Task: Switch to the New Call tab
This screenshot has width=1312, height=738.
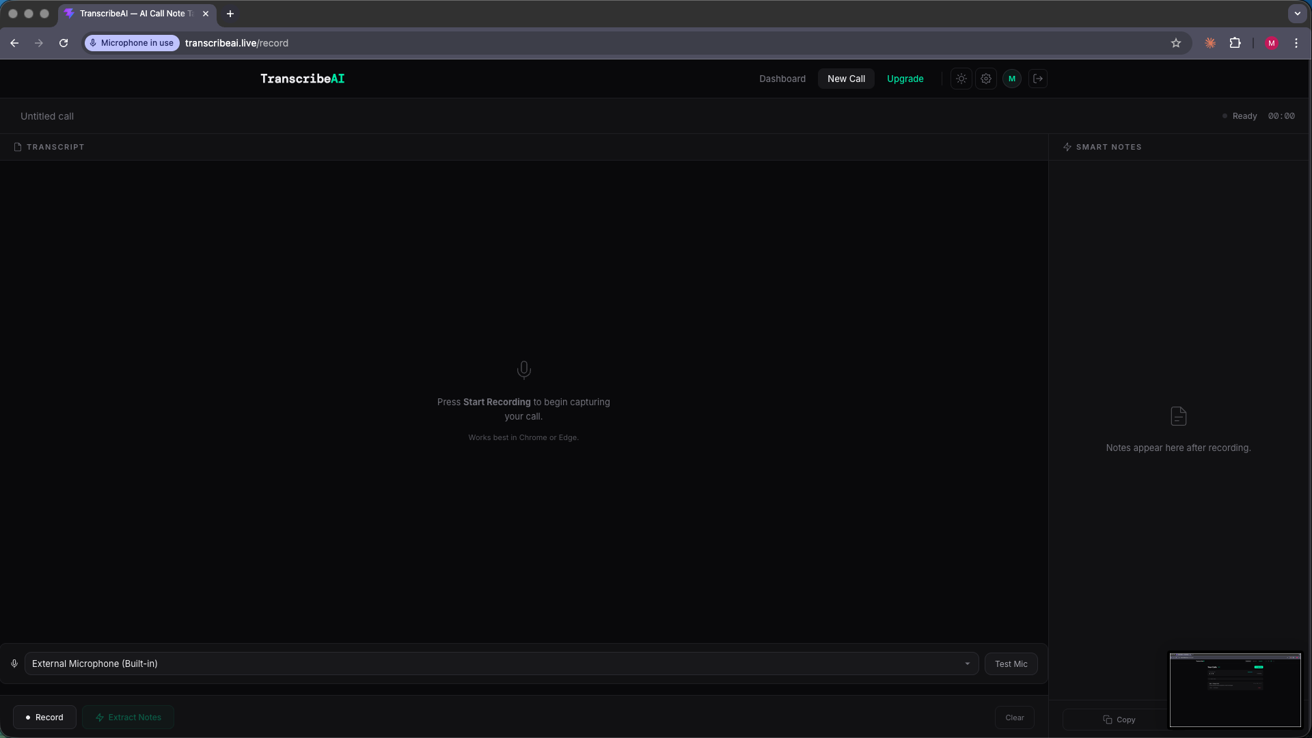Action: point(846,78)
